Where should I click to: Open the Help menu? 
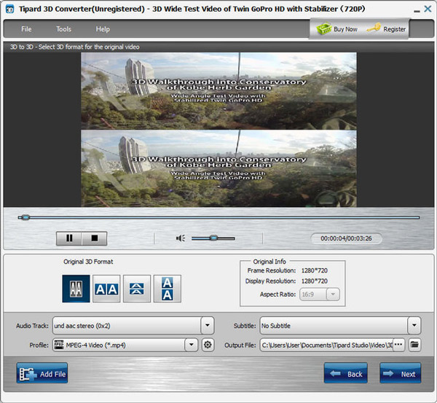click(103, 29)
